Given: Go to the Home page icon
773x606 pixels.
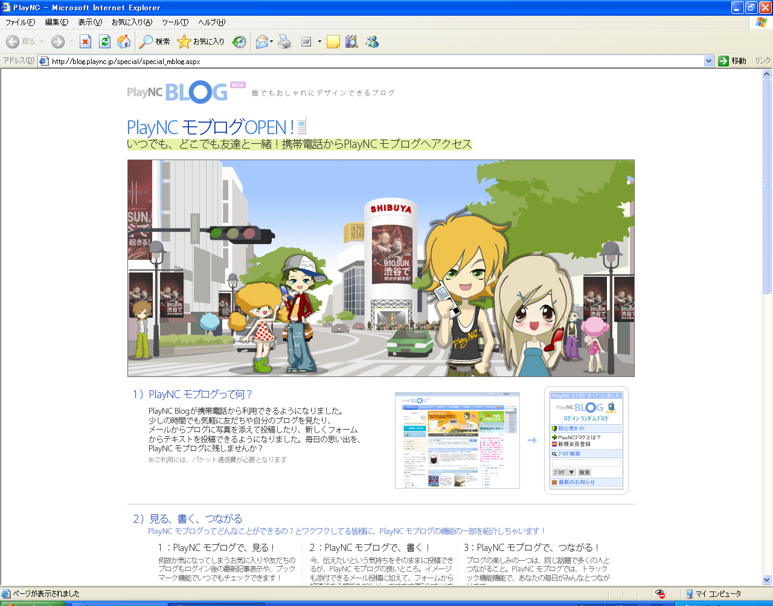Looking at the screenshot, I should coord(124,42).
